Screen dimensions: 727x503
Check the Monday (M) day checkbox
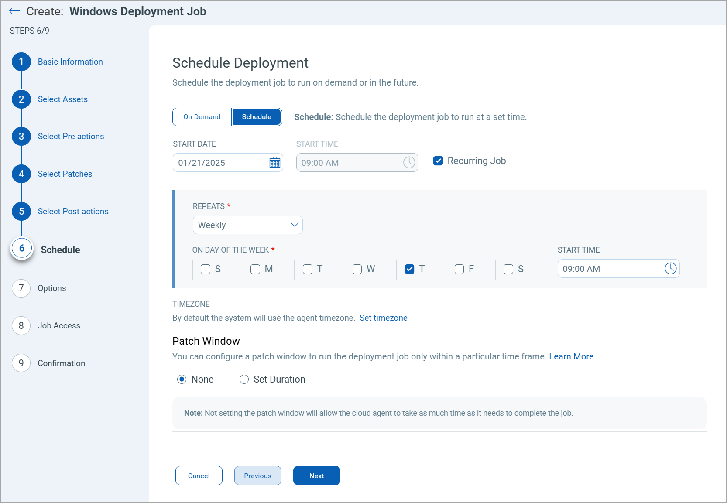[255, 269]
